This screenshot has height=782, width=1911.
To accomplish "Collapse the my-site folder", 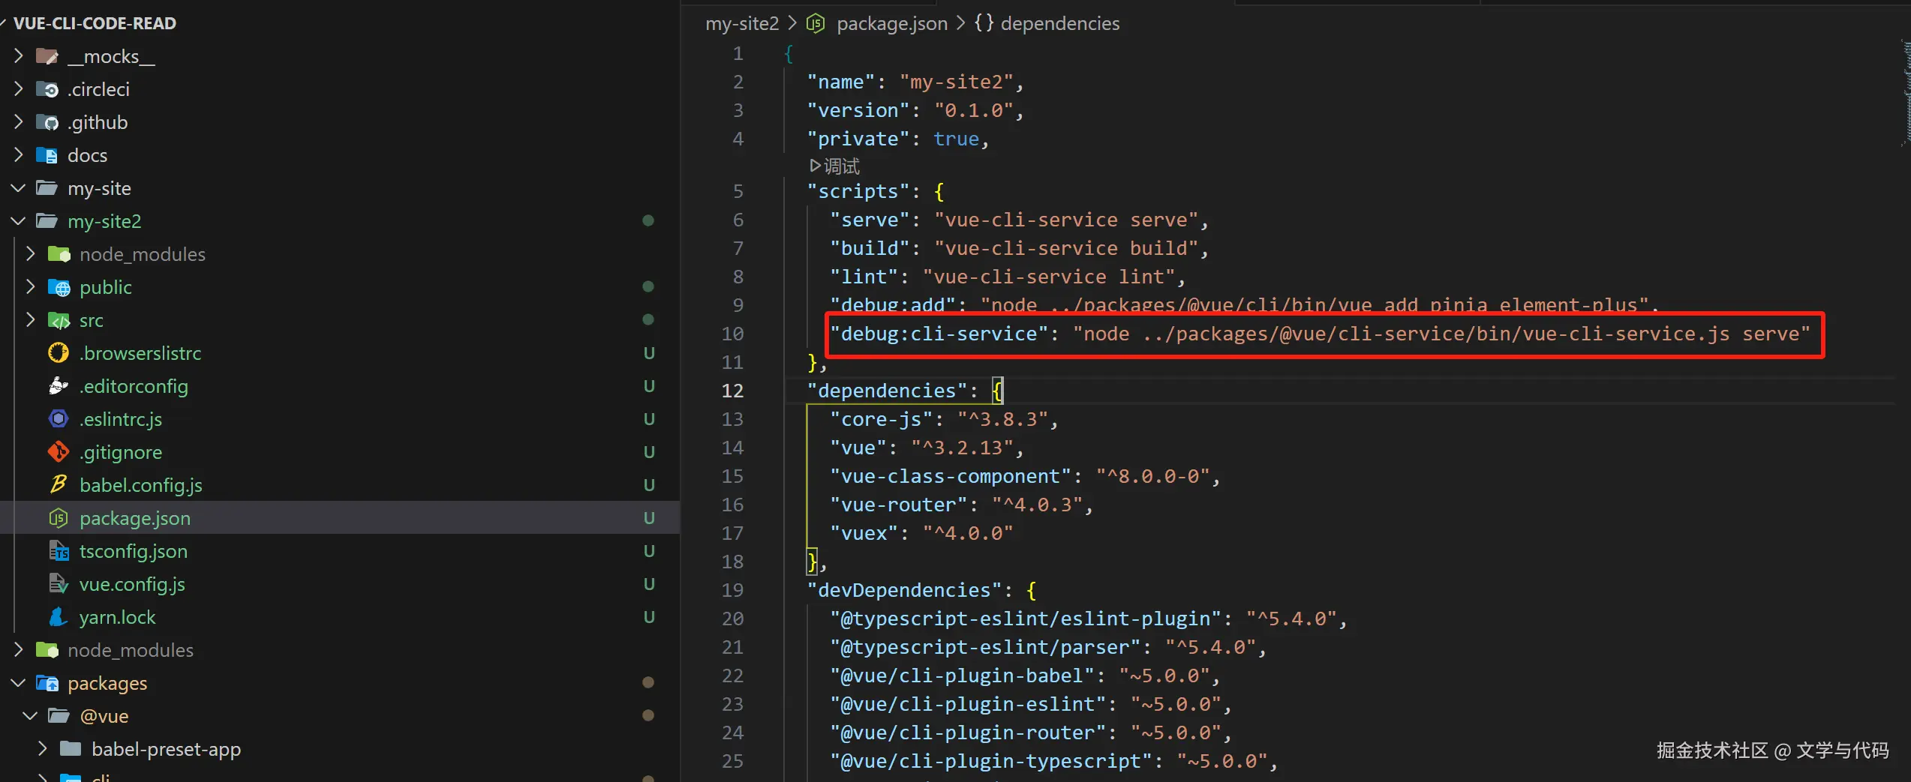I will coord(19,188).
